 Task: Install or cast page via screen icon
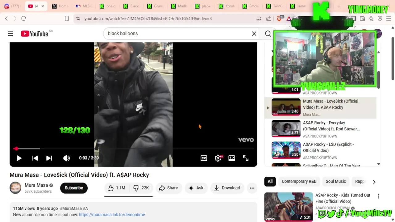coord(259,18)
